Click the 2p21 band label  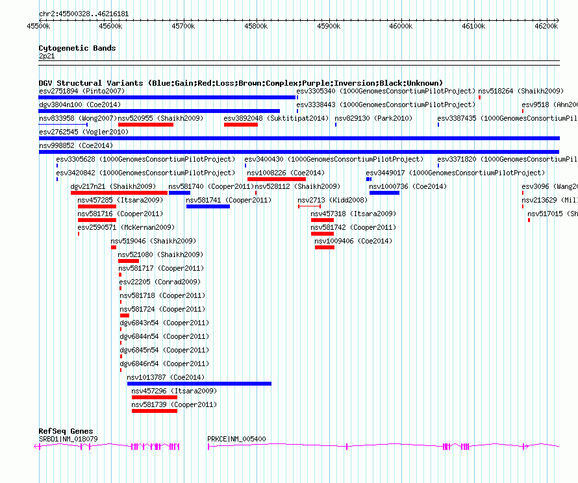pos(47,56)
